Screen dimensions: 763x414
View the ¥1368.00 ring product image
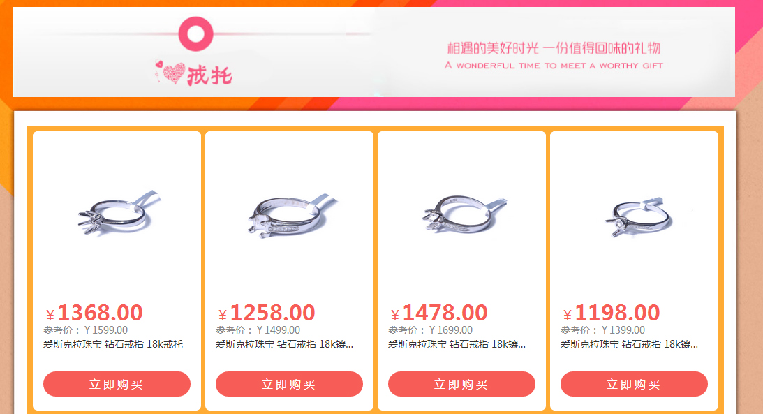point(119,213)
